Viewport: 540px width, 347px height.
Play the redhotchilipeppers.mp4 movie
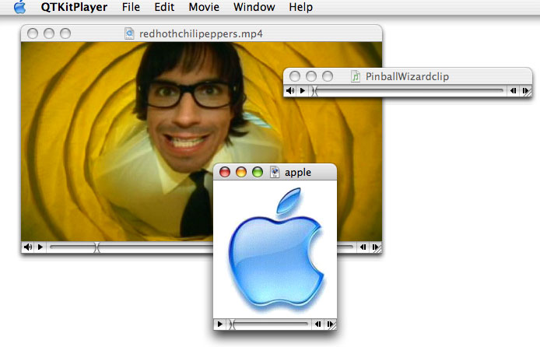40,247
